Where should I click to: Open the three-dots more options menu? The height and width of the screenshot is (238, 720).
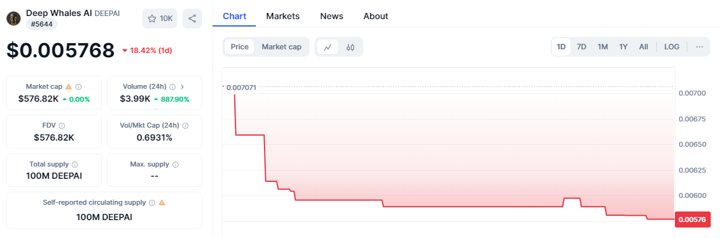[700, 47]
